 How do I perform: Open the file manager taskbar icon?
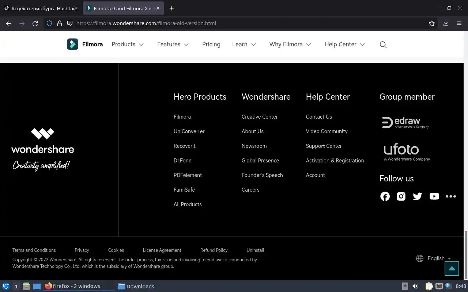pyautogui.click(x=26, y=286)
